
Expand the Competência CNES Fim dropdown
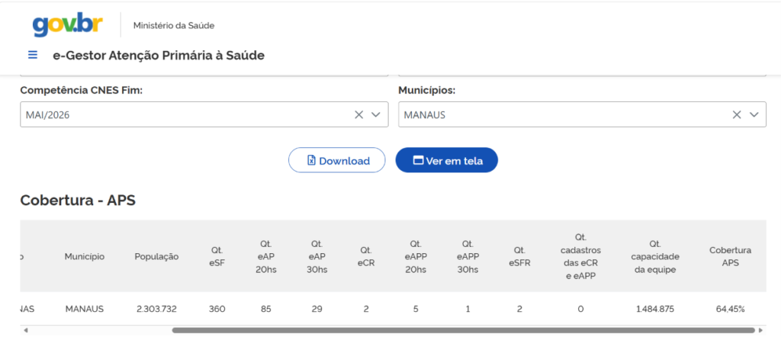point(375,115)
